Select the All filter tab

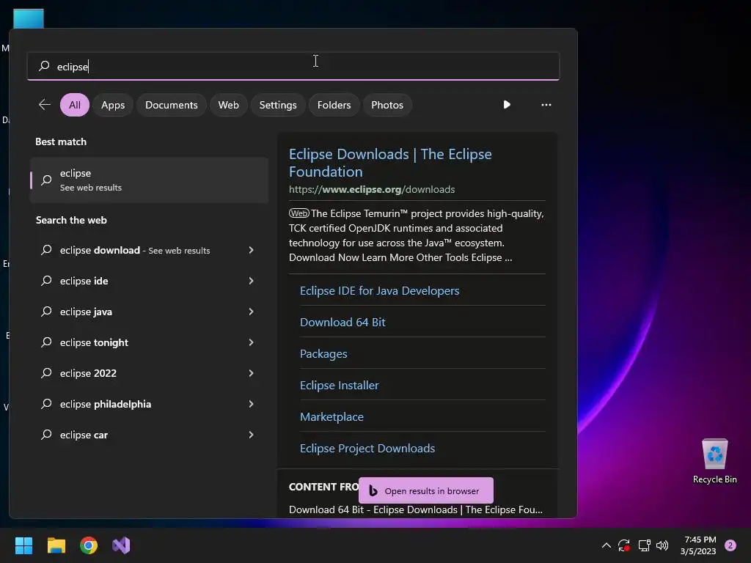tap(75, 105)
